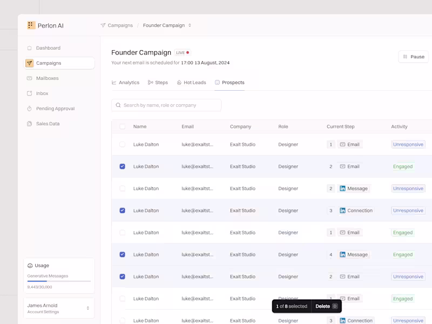
Task: Click the Generative Messages usage bar
Action: click(59, 281)
